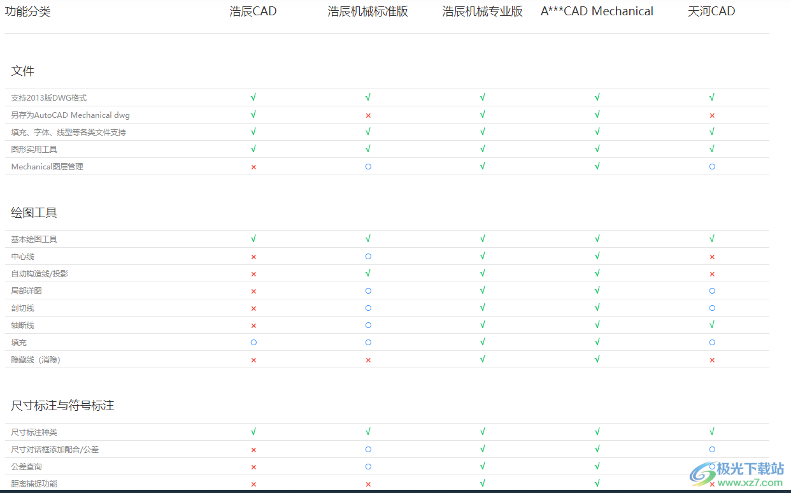Click 天河CAD blue circle in 尺寸对话框添加配合/公差 row
The width and height of the screenshot is (791, 493).
(712, 449)
